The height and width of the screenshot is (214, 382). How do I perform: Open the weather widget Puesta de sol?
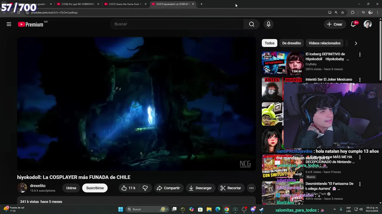pos(14,209)
